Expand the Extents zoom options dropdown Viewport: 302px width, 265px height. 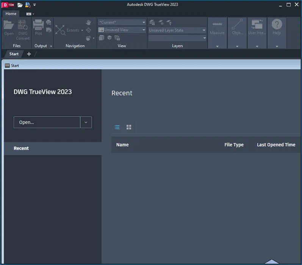tap(82, 30)
